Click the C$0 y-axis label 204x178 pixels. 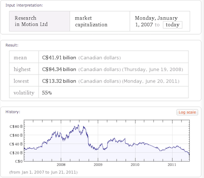click(19, 161)
